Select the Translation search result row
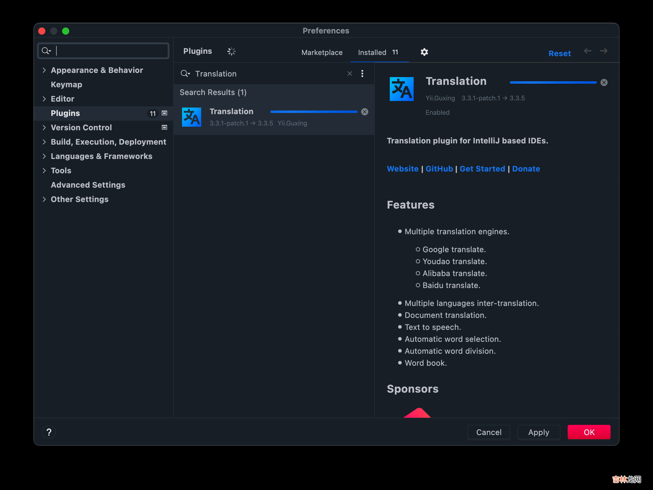Screen dimensions: 653x490 coord(274,117)
